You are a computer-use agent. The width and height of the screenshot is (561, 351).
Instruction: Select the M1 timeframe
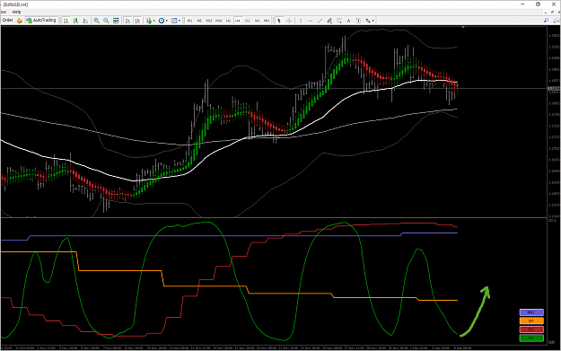click(x=189, y=21)
